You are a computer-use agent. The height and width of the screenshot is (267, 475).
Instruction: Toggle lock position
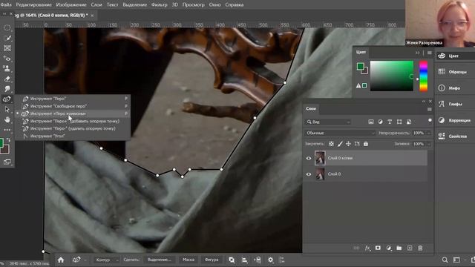tap(348, 144)
